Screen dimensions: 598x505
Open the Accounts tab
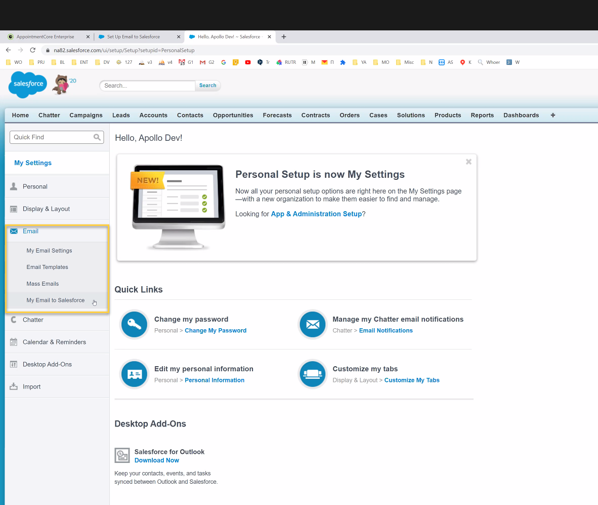(x=153, y=115)
